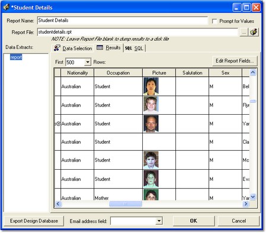Select the report item in Data Extracts
266x233 pixels.
pyautogui.click(x=16, y=57)
